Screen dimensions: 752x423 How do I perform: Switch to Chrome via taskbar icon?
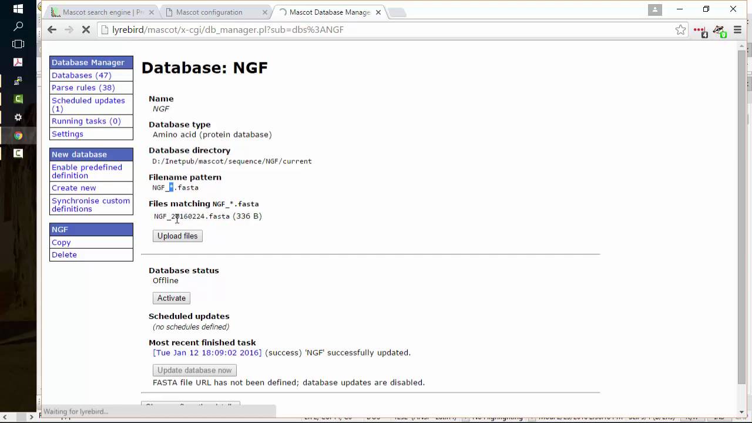click(18, 136)
